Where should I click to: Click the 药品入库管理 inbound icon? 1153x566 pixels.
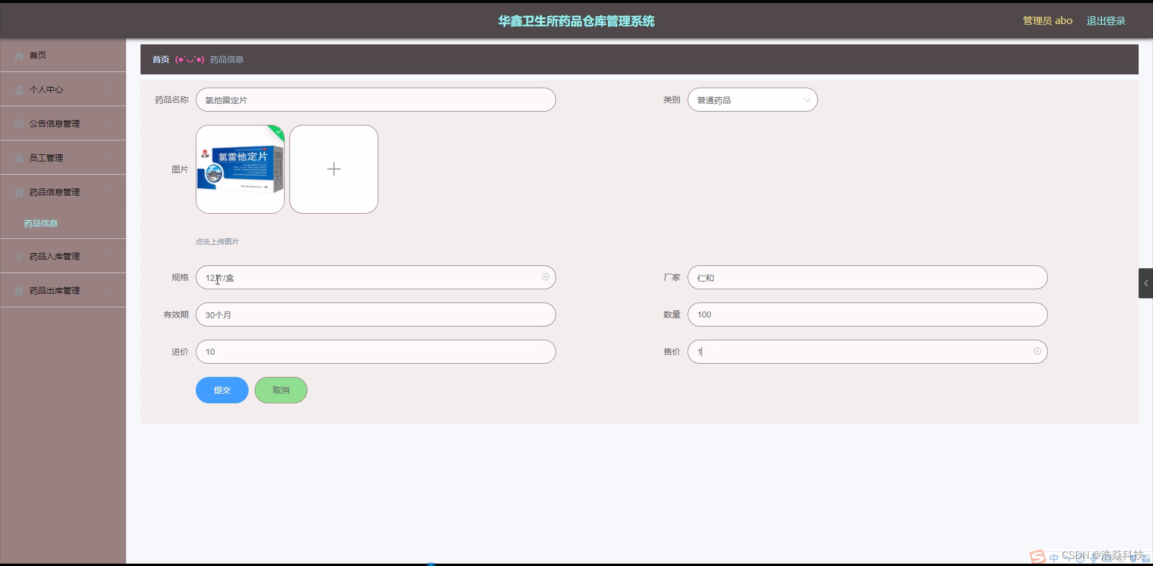click(18, 256)
